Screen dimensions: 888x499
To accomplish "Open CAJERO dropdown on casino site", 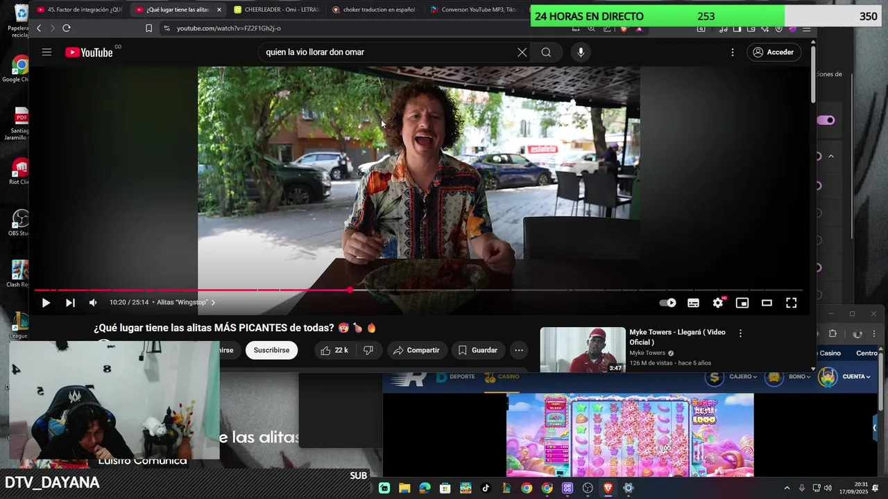I will pyautogui.click(x=743, y=376).
